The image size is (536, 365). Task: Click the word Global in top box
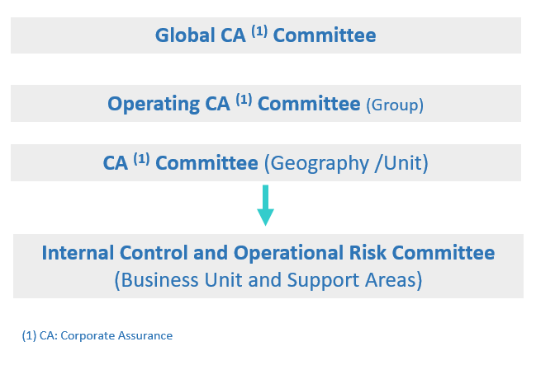(185, 35)
